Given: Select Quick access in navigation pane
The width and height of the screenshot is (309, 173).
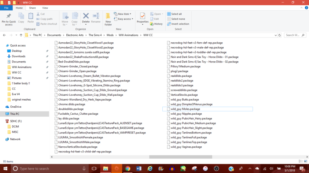Looking at the screenshot, I should click(18, 46).
